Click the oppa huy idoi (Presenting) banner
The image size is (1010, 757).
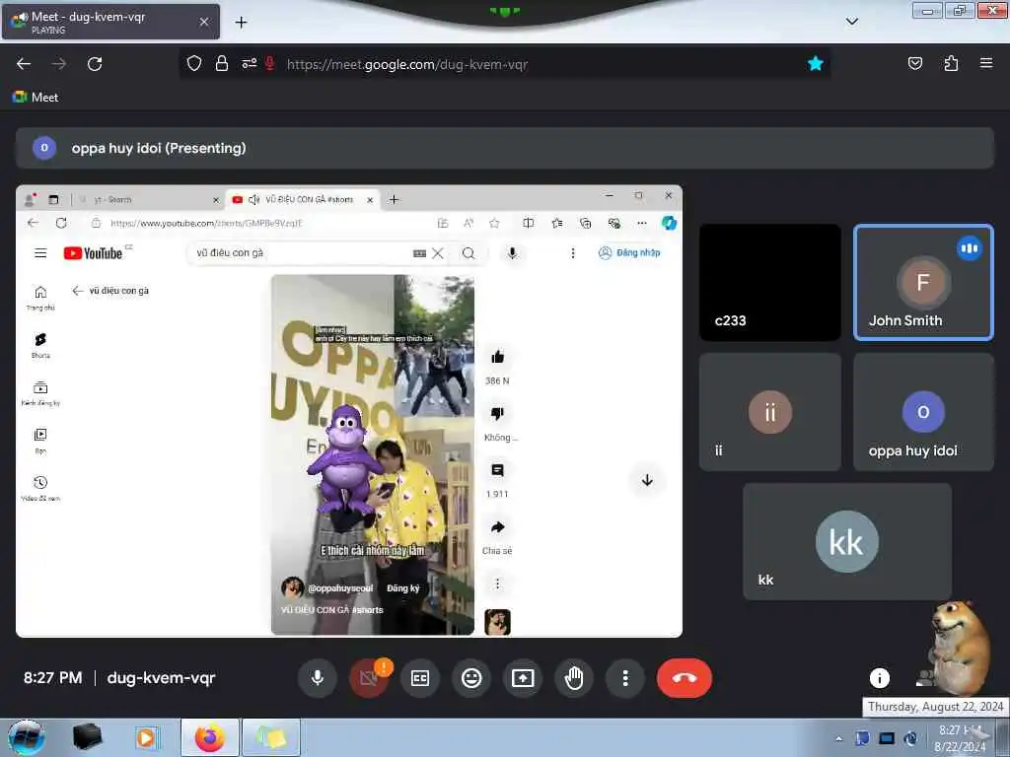click(x=504, y=148)
